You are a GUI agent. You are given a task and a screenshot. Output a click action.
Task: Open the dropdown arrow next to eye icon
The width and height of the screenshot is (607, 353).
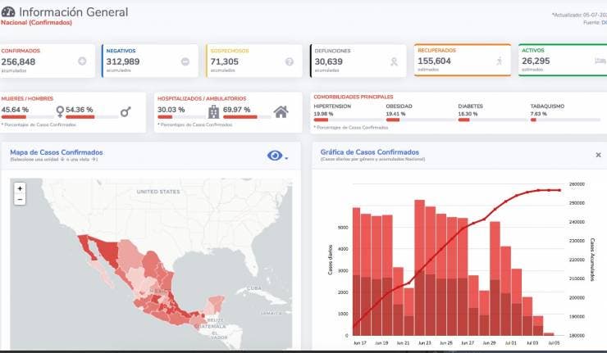287,158
